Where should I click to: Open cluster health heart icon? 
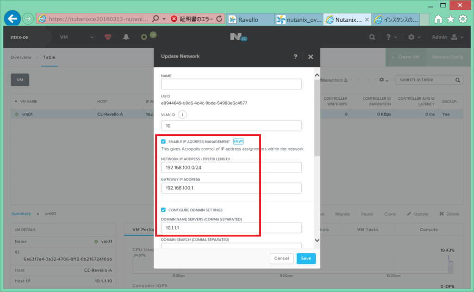point(108,37)
